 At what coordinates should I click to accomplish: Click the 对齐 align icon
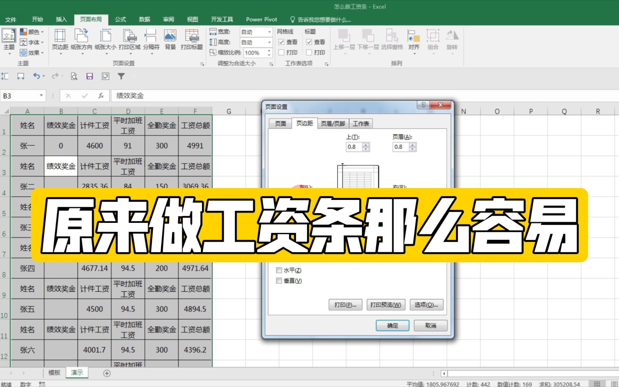coord(414,42)
